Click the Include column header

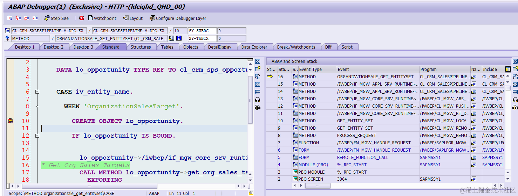pyautogui.click(x=493, y=69)
